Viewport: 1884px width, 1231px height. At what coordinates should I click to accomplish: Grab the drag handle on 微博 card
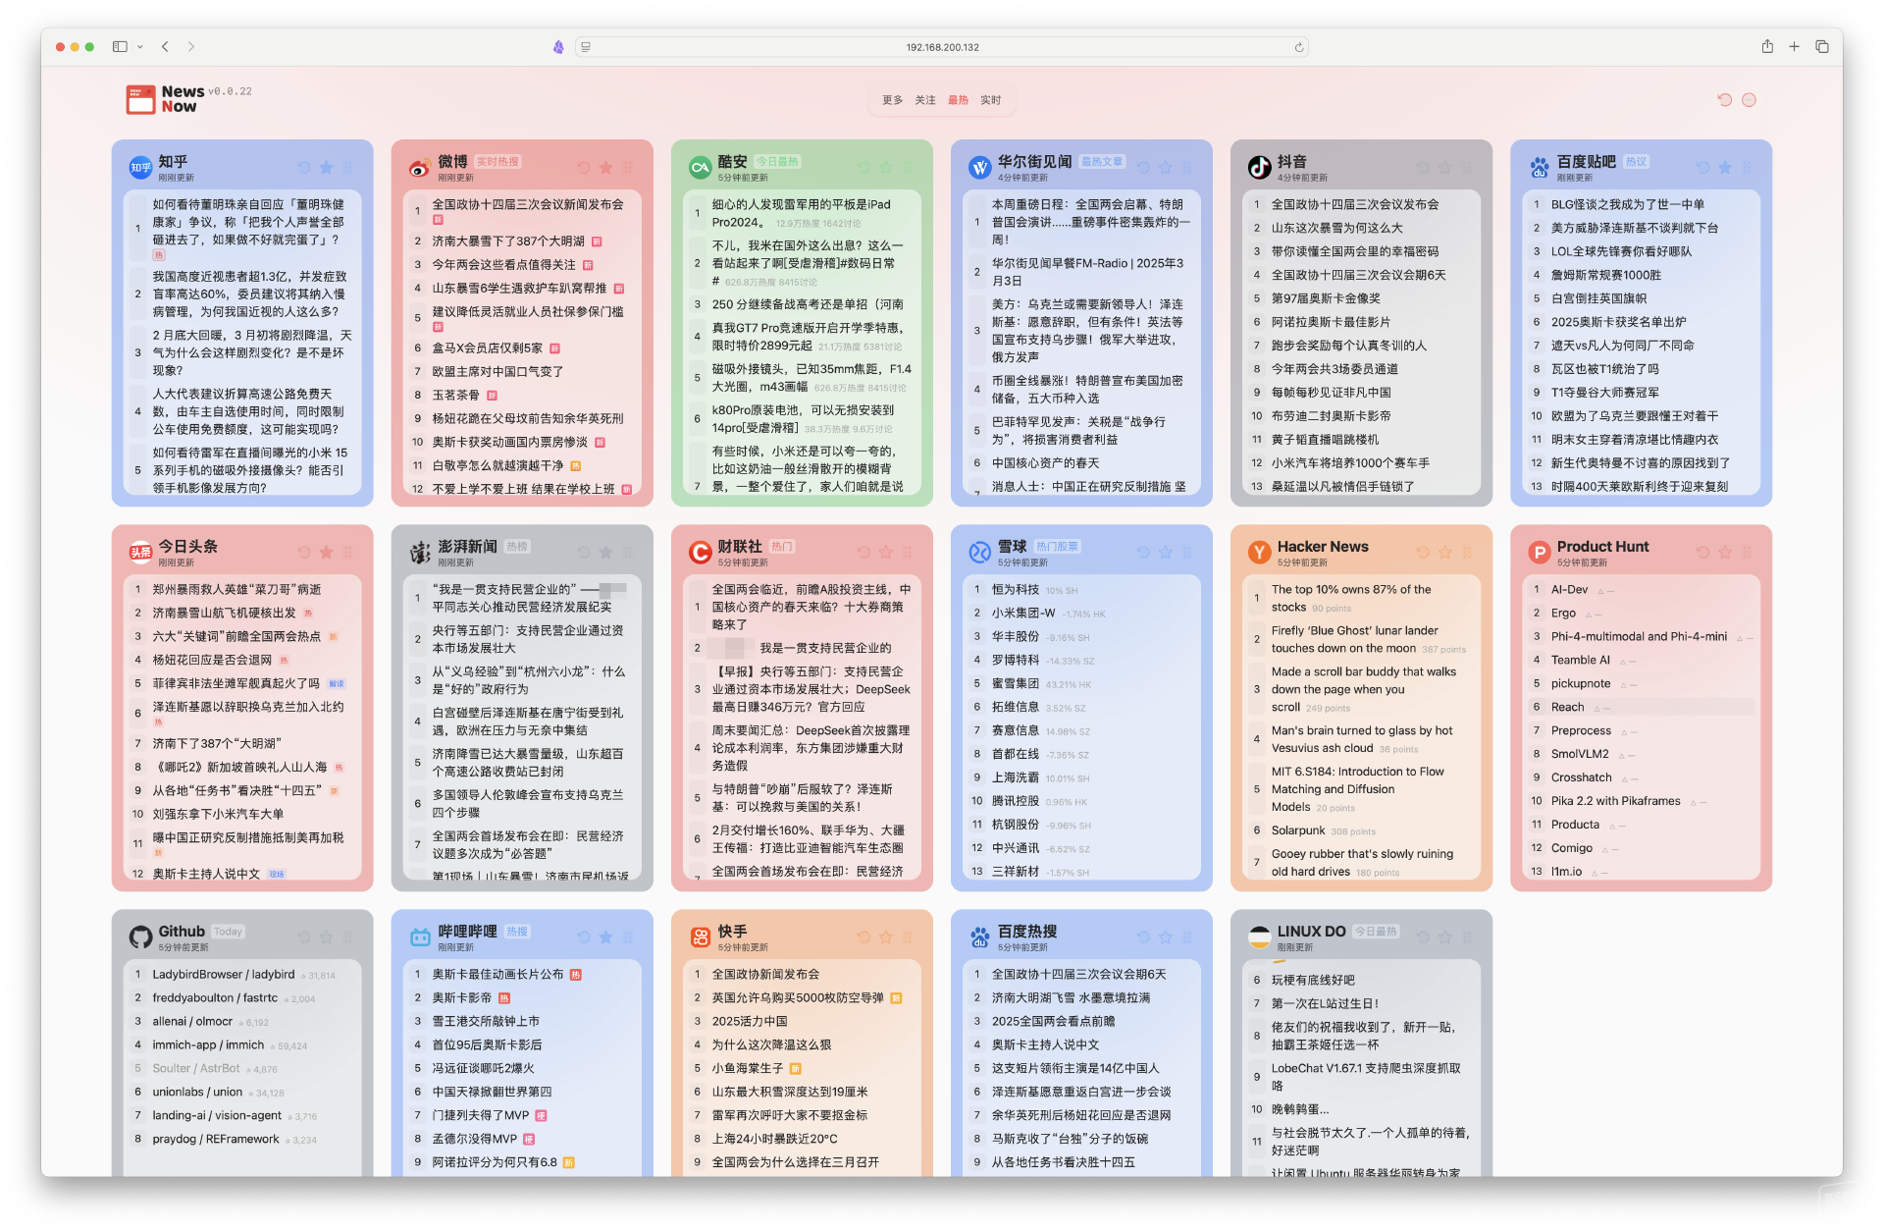[x=628, y=168]
